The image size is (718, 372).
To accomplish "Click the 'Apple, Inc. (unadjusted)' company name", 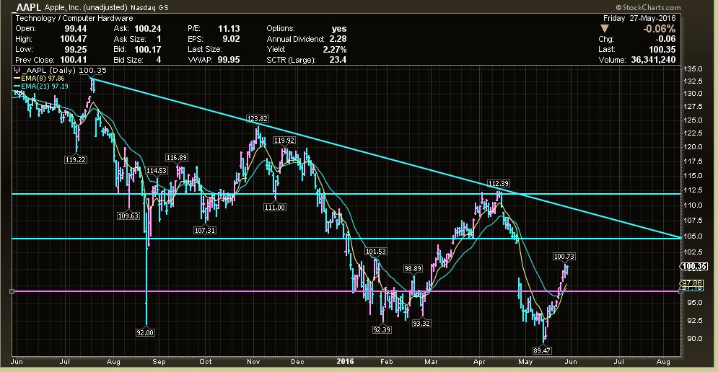I will click(x=86, y=8).
